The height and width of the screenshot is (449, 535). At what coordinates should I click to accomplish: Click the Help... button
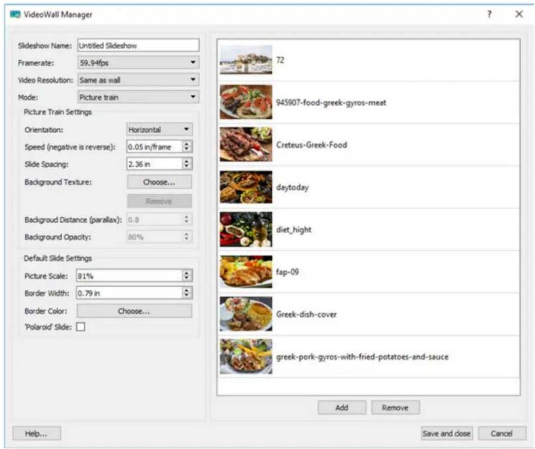coord(37,433)
